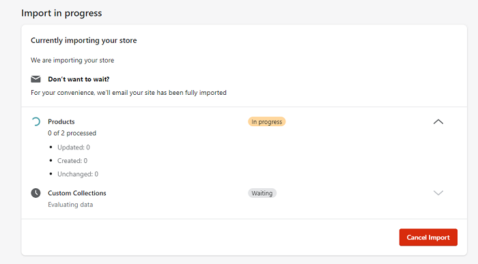The width and height of the screenshot is (478, 264).
Task: Click the Waiting status badge
Action: point(262,193)
